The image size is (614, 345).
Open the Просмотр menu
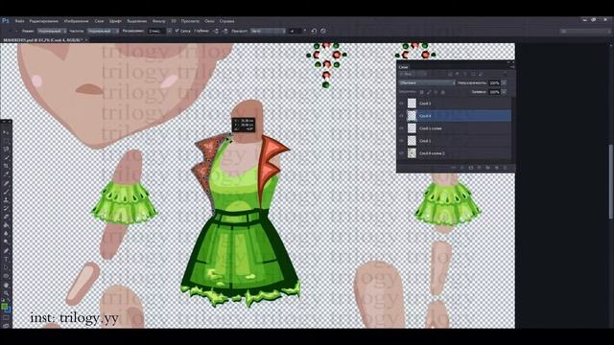pos(190,21)
